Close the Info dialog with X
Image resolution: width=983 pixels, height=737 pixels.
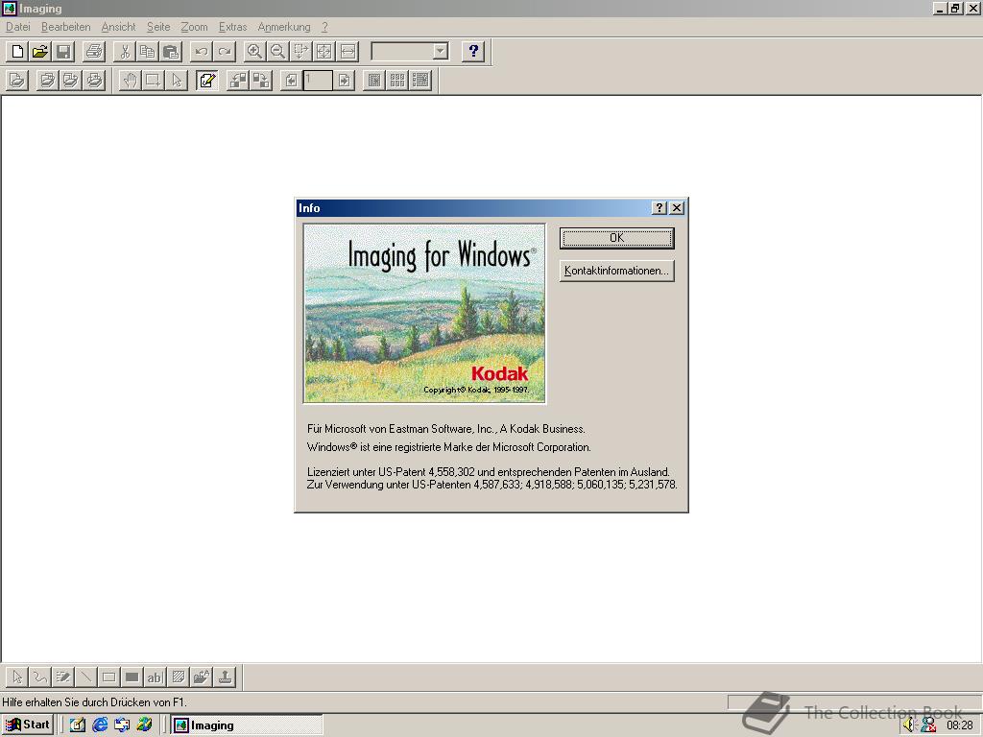pos(677,208)
